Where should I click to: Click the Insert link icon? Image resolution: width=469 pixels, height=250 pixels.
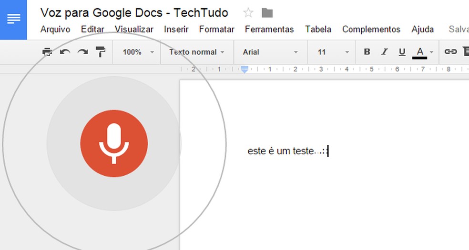(450, 52)
